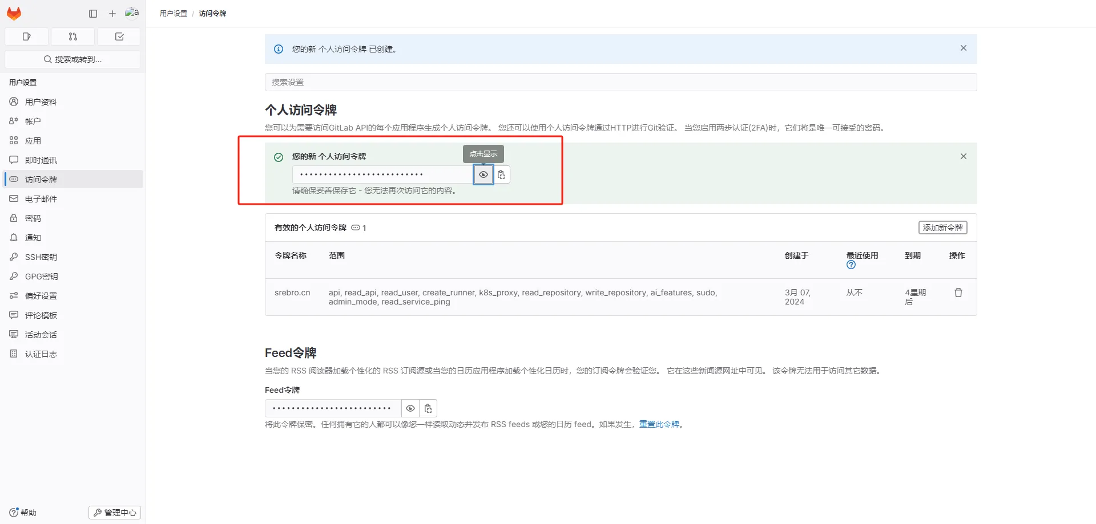The height and width of the screenshot is (524, 1096).
Task: Click 帮助 at sidebar bottom
Action: tap(23, 513)
